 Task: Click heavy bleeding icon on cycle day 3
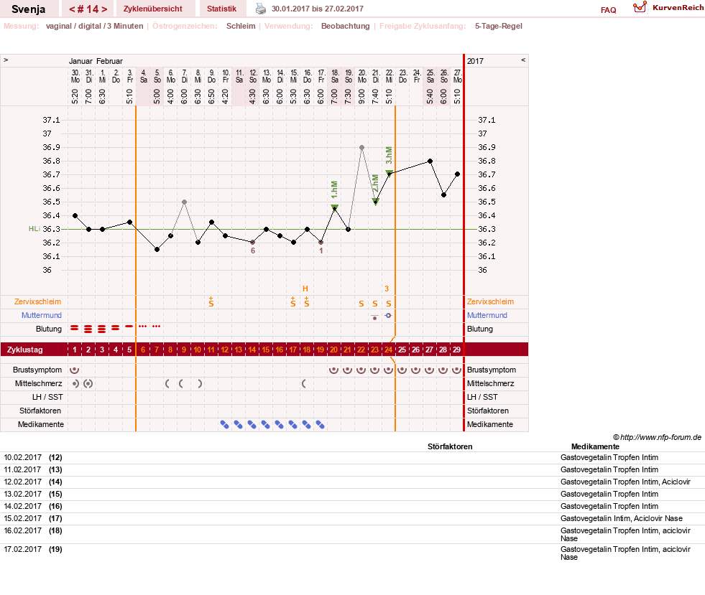tap(102, 329)
